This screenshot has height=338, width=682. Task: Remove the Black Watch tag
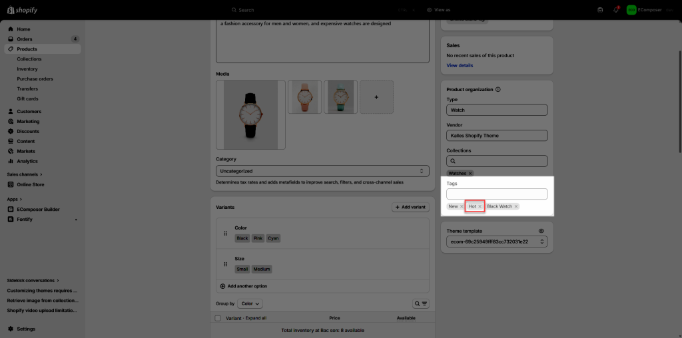(516, 206)
